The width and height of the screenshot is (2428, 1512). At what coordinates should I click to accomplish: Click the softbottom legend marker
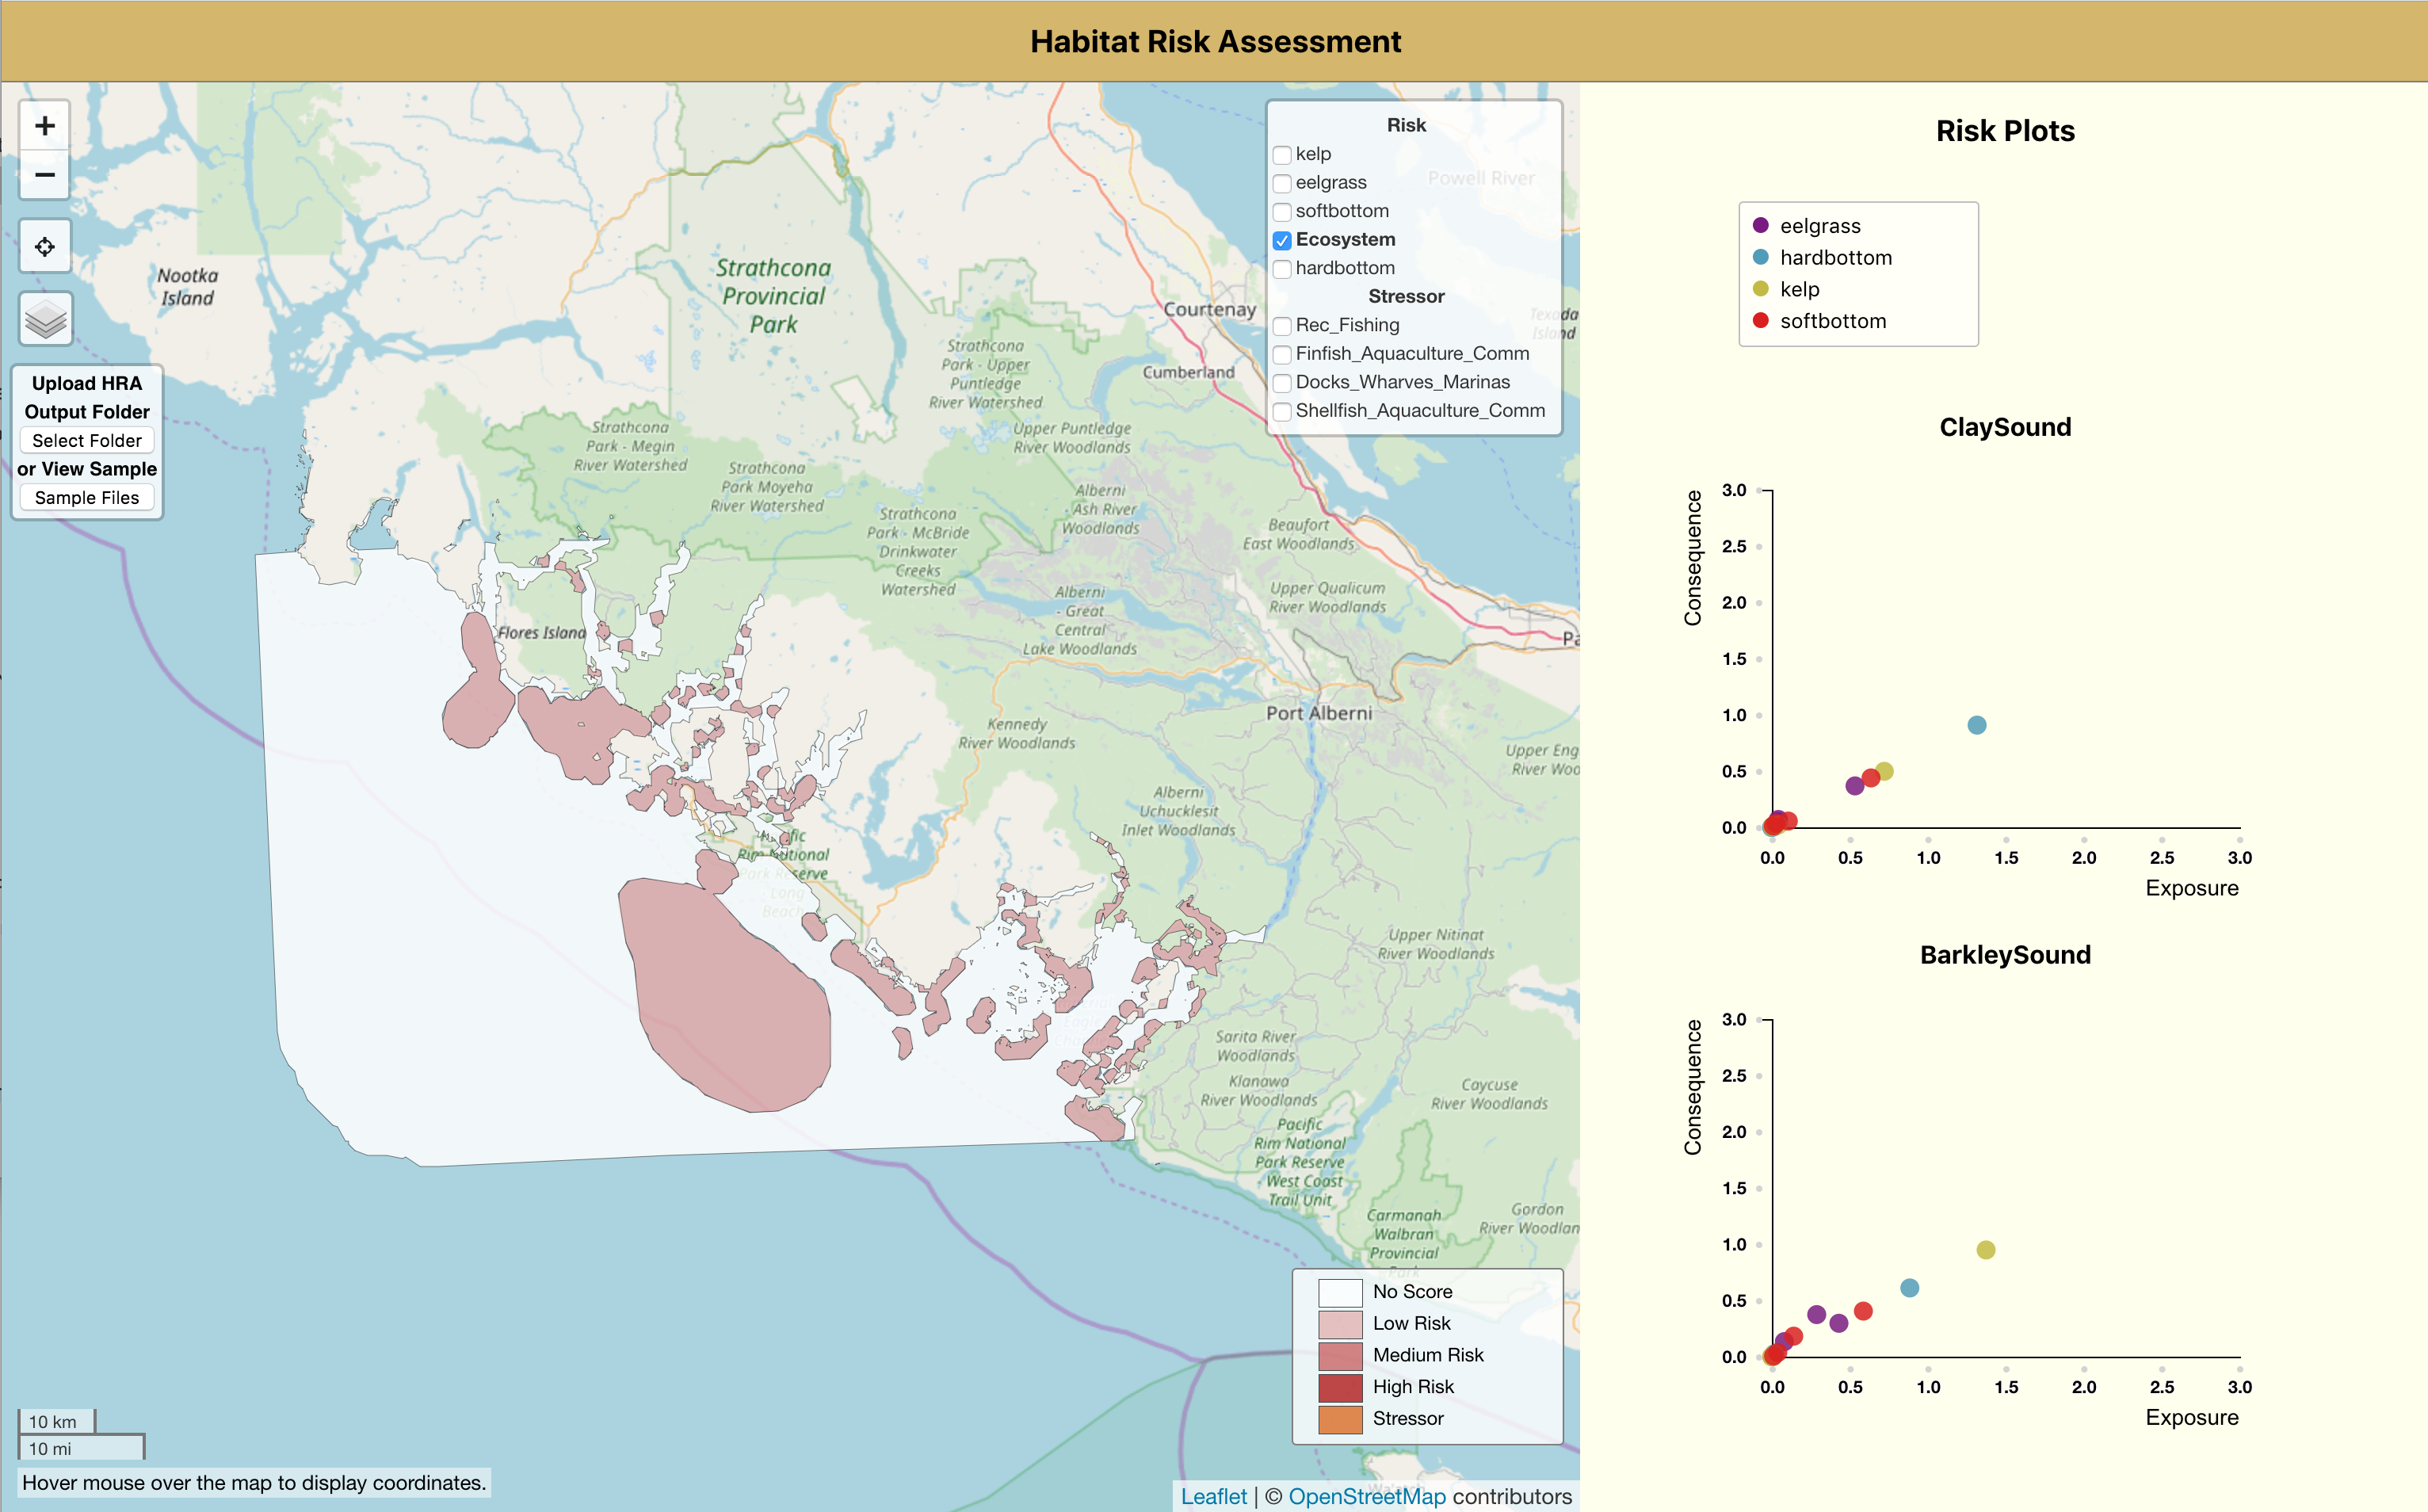(x=1761, y=321)
